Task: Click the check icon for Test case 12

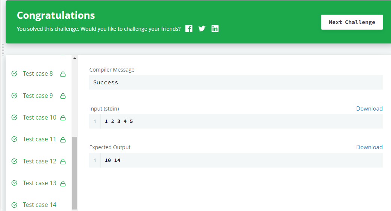Action: point(15,161)
